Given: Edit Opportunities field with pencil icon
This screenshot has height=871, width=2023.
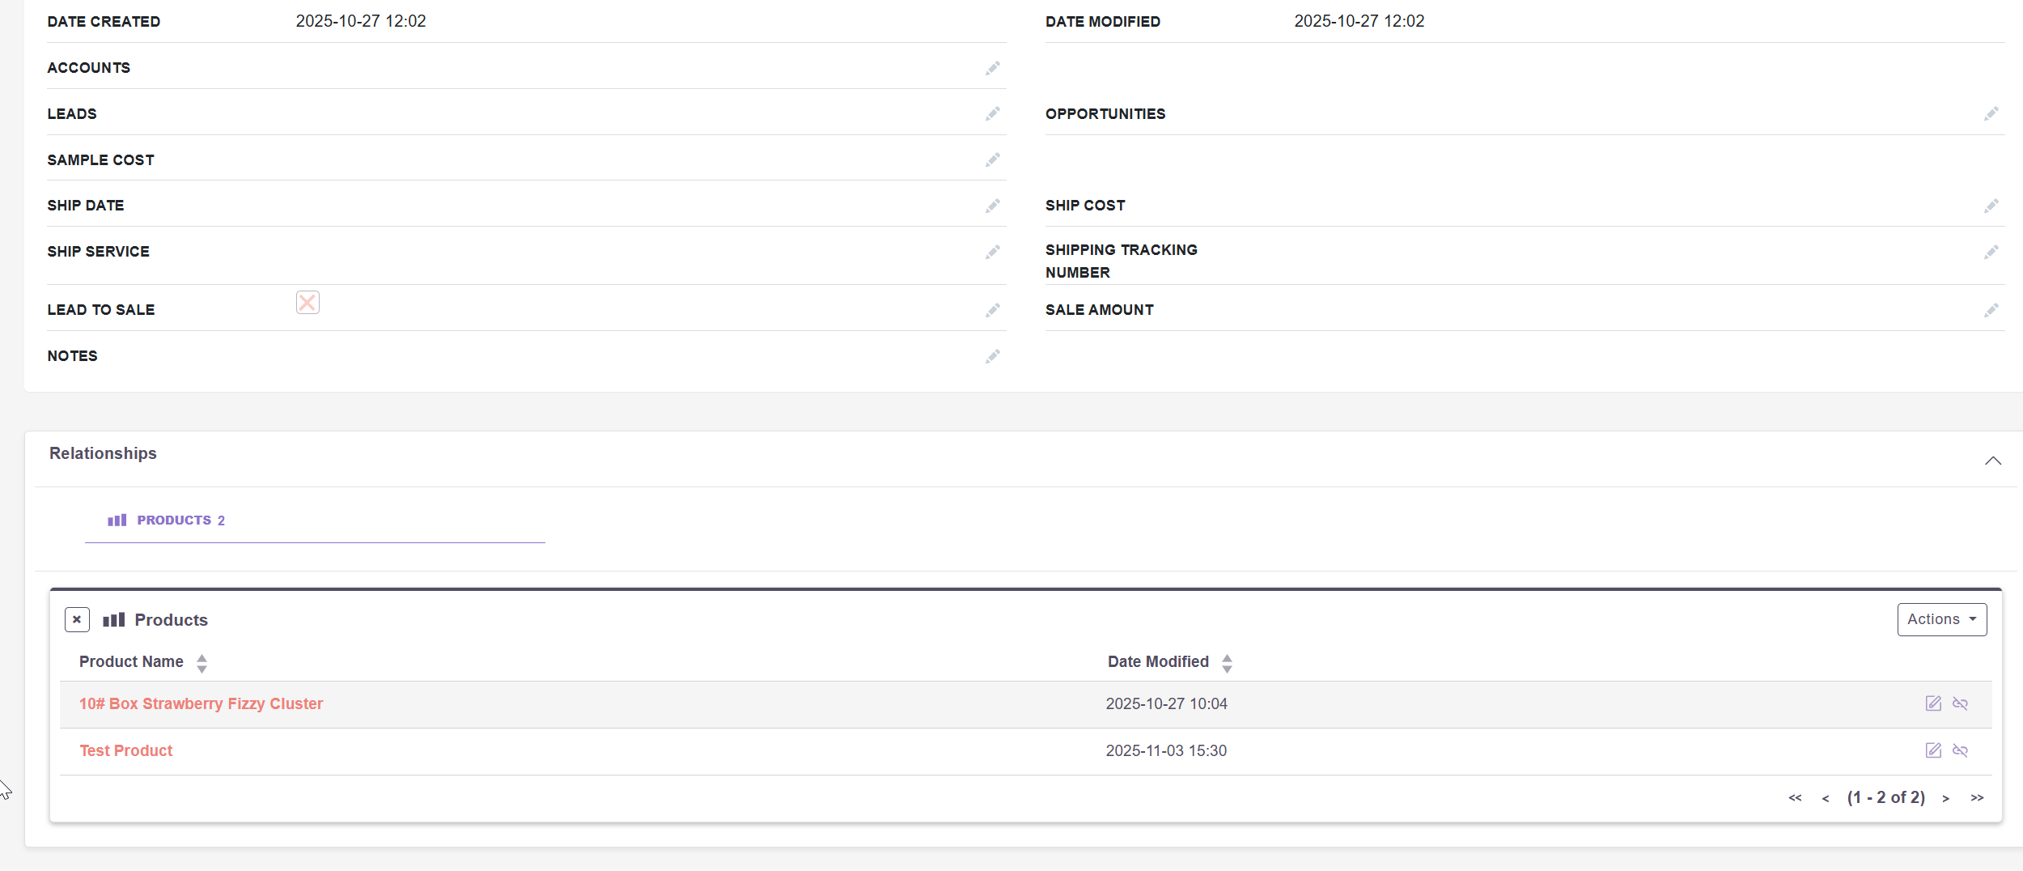Looking at the screenshot, I should point(1991,114).
